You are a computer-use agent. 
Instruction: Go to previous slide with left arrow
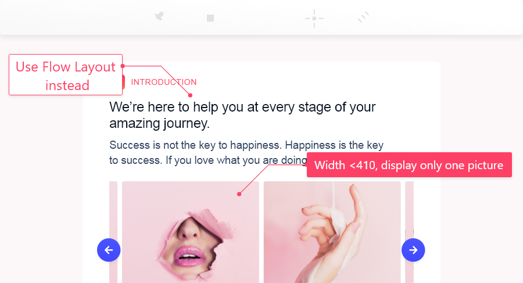click(x=109, y=250)
